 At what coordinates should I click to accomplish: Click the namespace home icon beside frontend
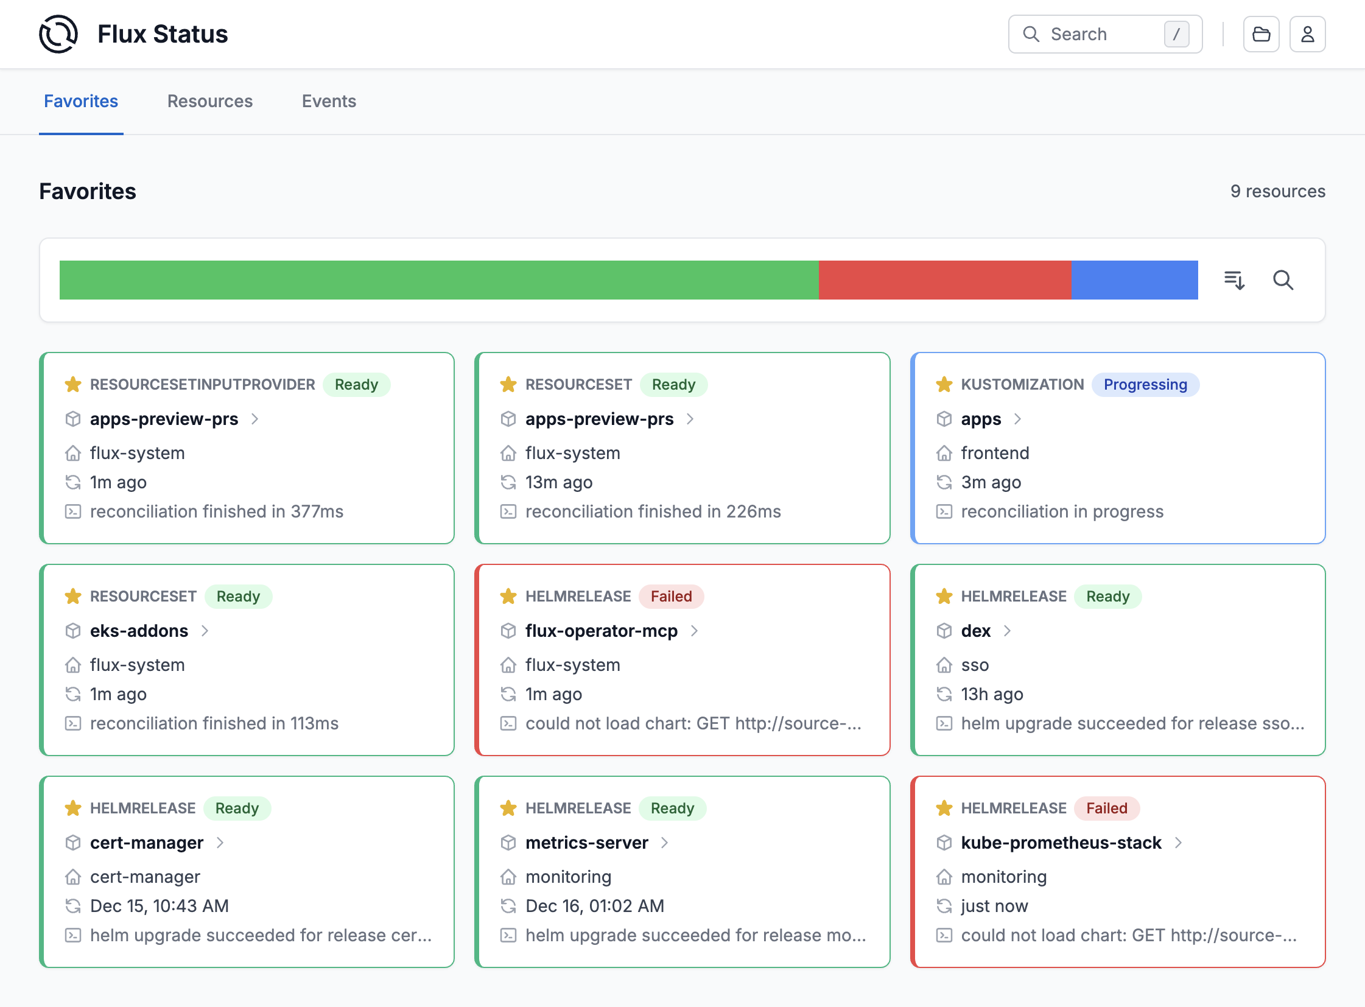pos(944,453)
